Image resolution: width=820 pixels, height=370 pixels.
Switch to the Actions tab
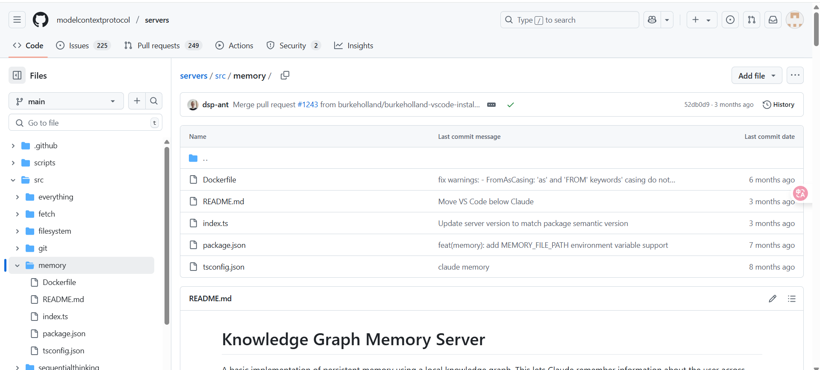(235, 45)
